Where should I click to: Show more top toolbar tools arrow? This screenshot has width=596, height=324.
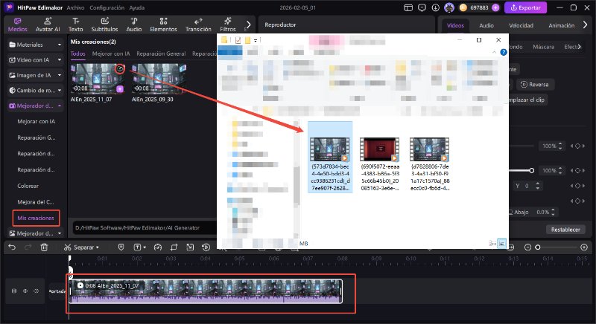tap(248, 25)
